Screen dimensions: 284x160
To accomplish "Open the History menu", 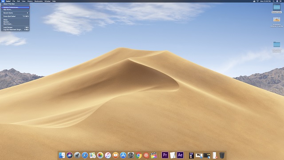I will pyautogui.click(x=30, y=1).
